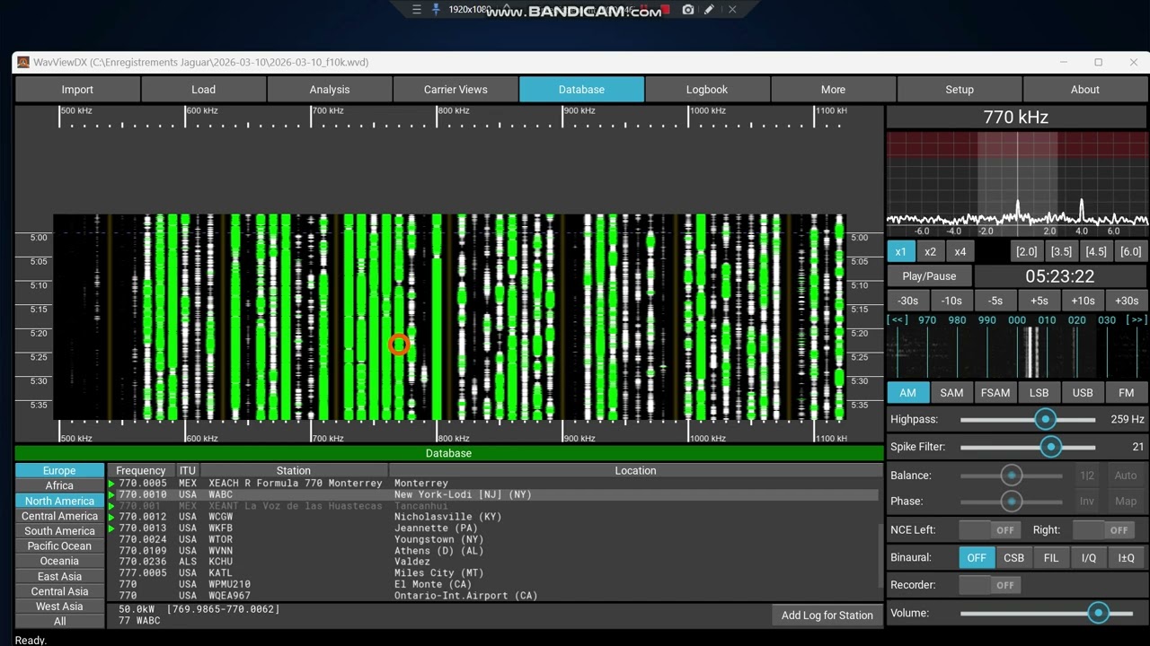Open the About tab
Image resolution: width=1150 pixels, height=646 pixels.
1085,90
